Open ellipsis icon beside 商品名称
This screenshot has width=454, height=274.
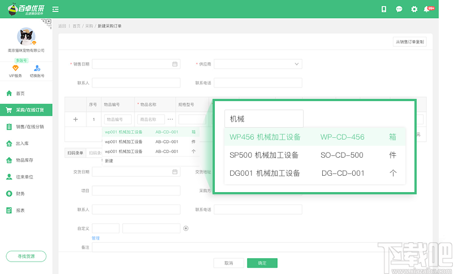[170, 119]
